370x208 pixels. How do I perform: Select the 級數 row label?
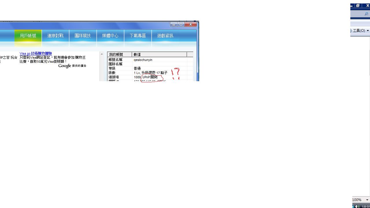coord(112,73)
